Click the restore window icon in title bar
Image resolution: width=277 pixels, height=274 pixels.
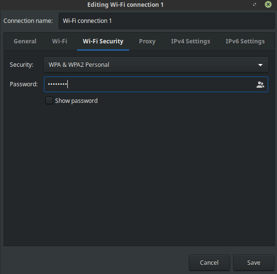(x=255, y=4)
